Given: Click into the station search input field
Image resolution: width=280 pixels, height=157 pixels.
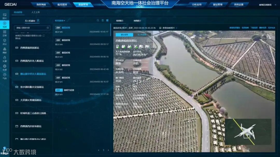Looking at the screenshot, I should coord(32,28).
